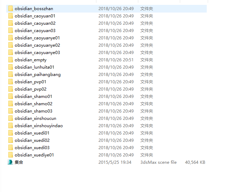Click the 3dsMax scene file type text

(x=159, y=162)
